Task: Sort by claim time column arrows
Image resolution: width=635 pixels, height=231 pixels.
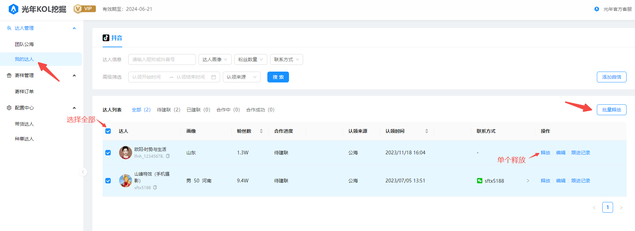Action: (426, 131)
